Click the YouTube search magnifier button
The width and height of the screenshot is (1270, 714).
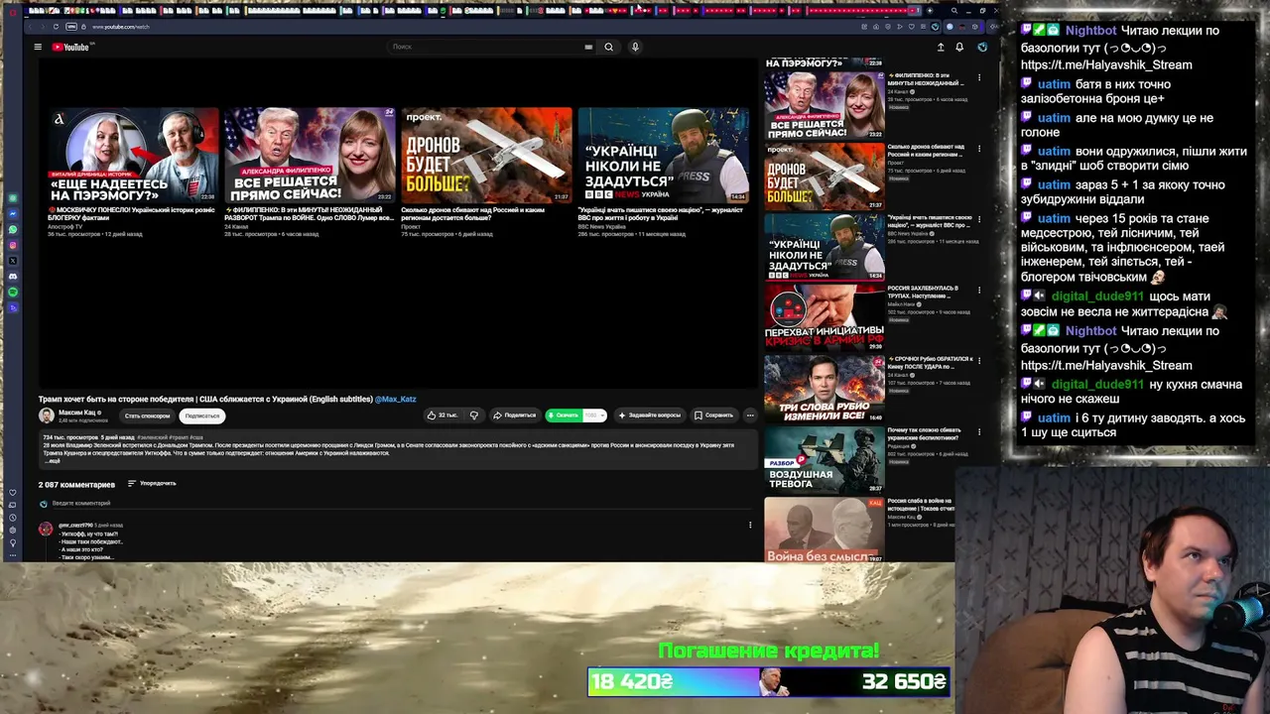click(609, 47)
